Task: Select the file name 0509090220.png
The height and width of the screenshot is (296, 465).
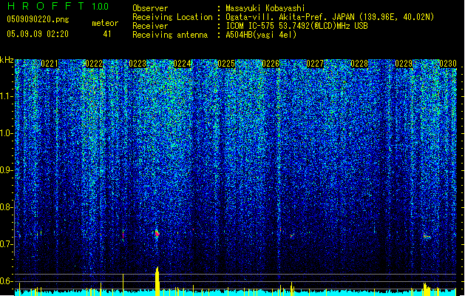Action: 38,19
